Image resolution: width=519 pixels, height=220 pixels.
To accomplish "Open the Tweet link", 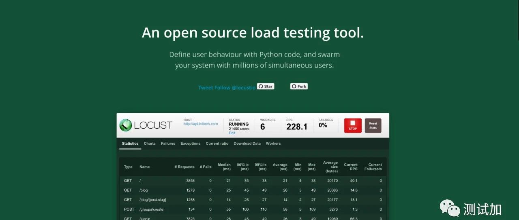I will click(206, 87).
